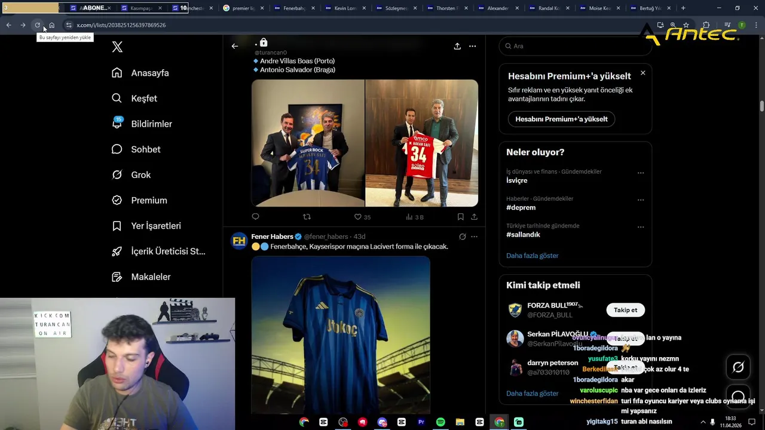This screenshot has width=765, height=430.
Task: Open İçerik Üreticisi Stüdyosu item
Action: coord(158,251)
